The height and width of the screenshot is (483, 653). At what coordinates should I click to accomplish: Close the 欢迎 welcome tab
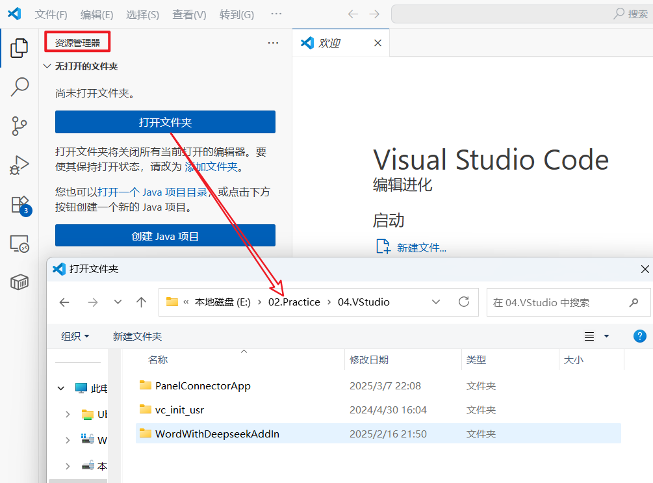click(378, 43)
